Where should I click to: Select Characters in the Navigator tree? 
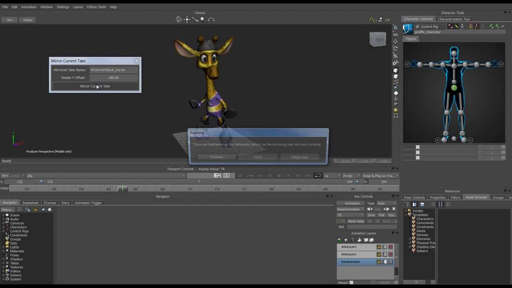coord(18,227)
